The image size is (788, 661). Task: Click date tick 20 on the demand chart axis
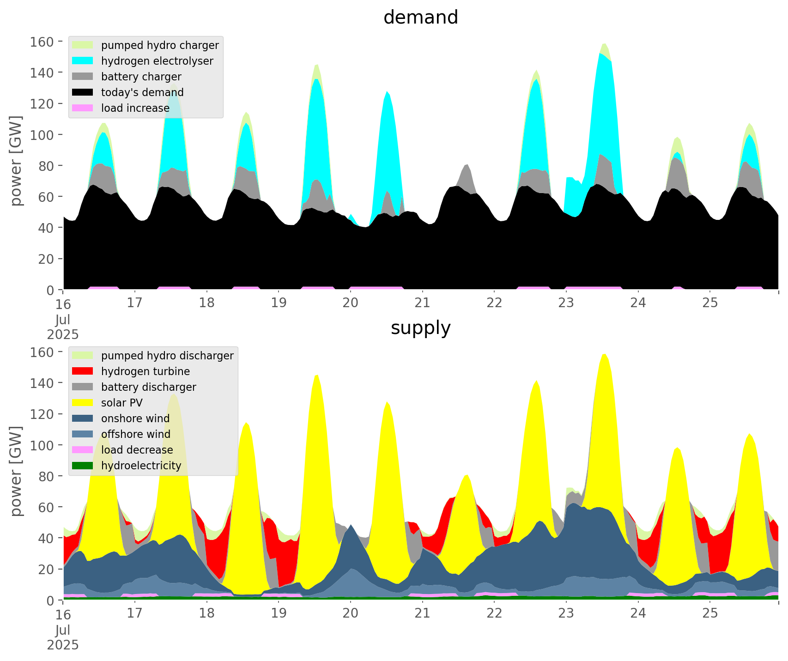coord(351,303)
